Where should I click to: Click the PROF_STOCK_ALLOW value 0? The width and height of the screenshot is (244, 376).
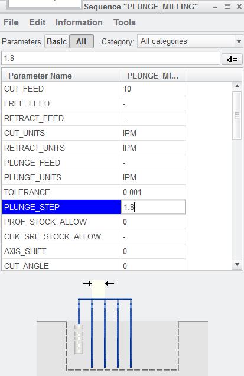153,222
